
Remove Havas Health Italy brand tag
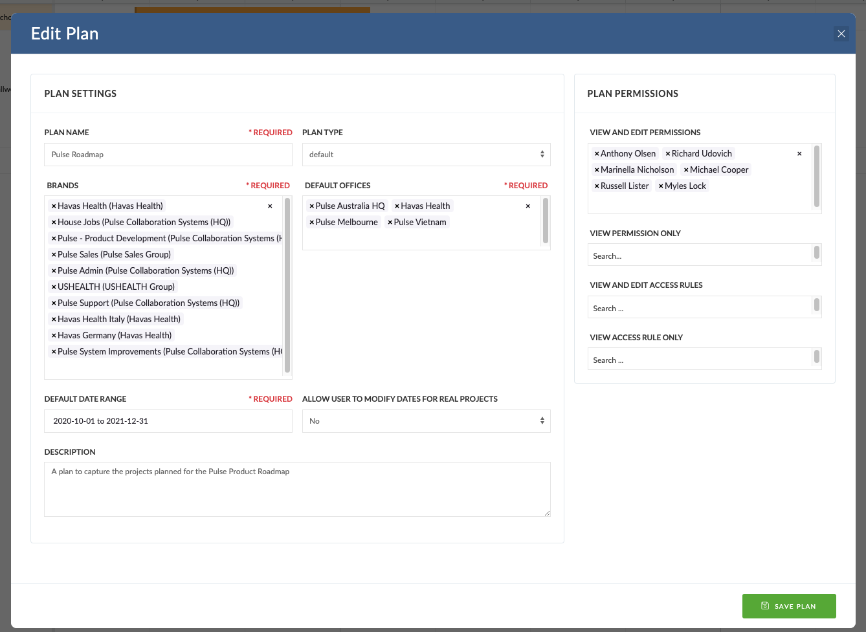54,320
